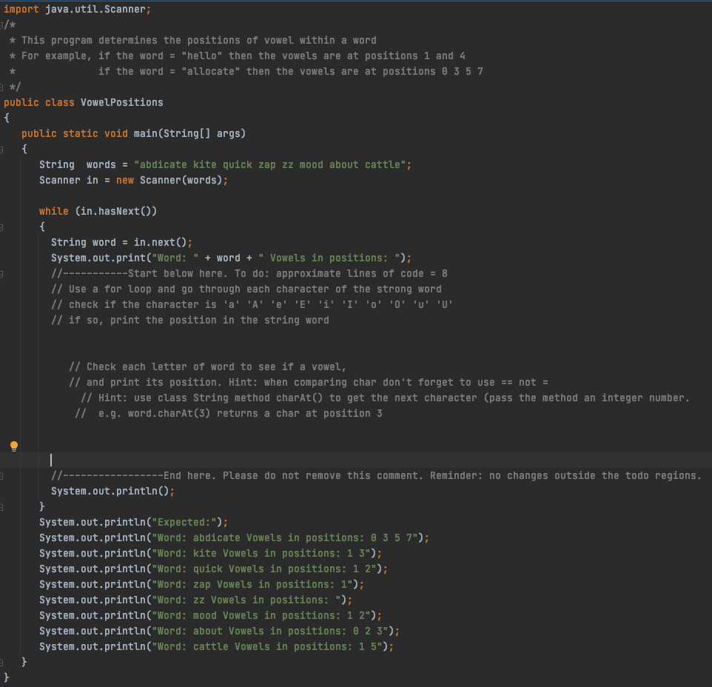
Task: Collapse the End-here comment fold marker
Action: (3, 475)
